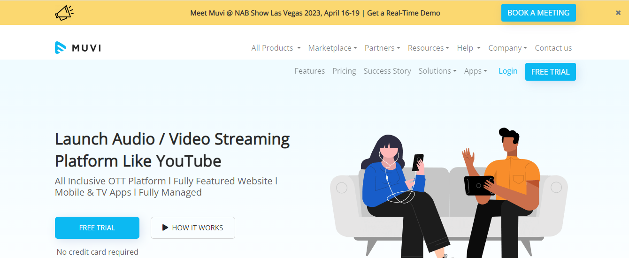Click the Muvi logo
Screen dimensions: 629x258
[78, 48]
